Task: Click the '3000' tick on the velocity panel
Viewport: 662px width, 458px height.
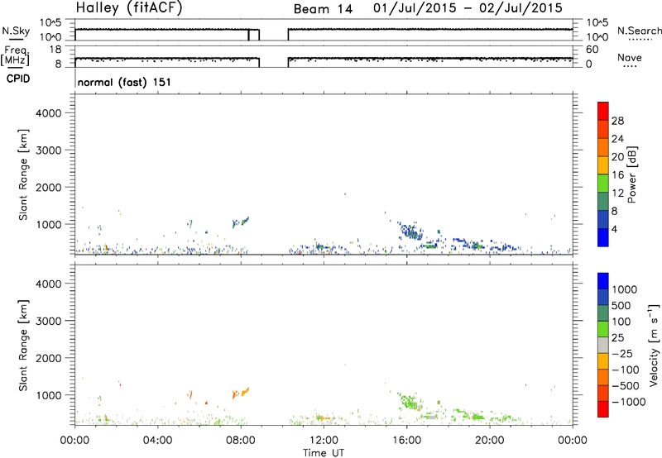Action: tap(48, 321)
